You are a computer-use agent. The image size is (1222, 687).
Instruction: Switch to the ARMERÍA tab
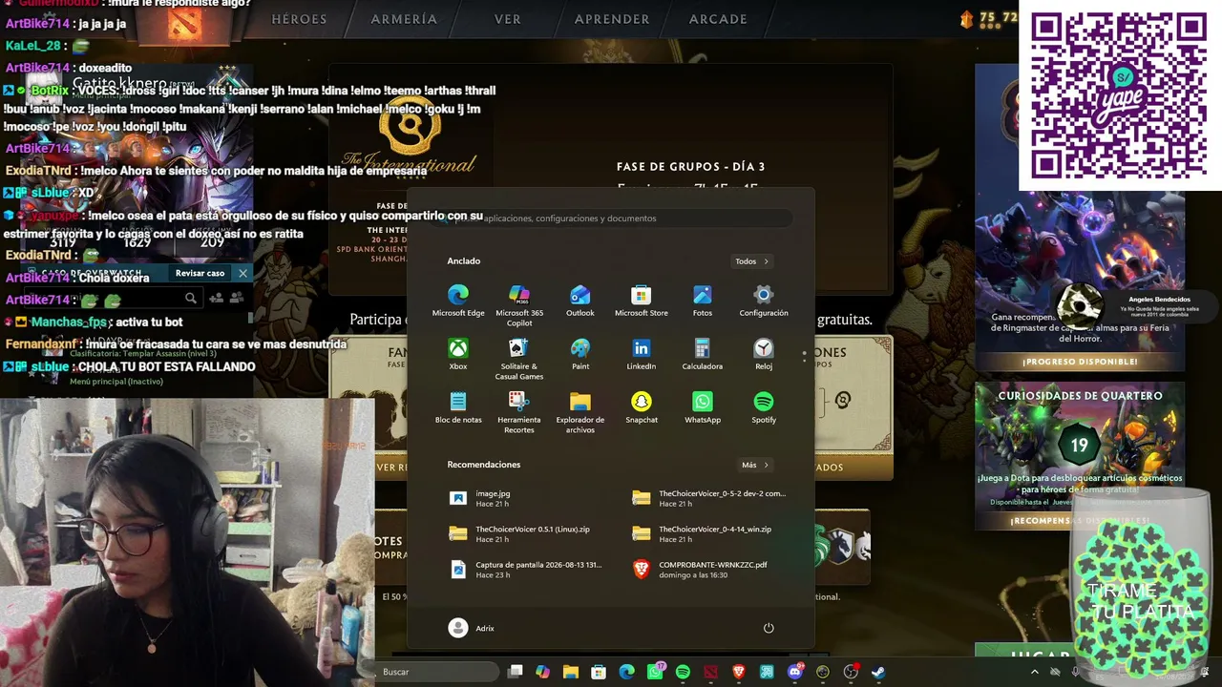[404, 19]
